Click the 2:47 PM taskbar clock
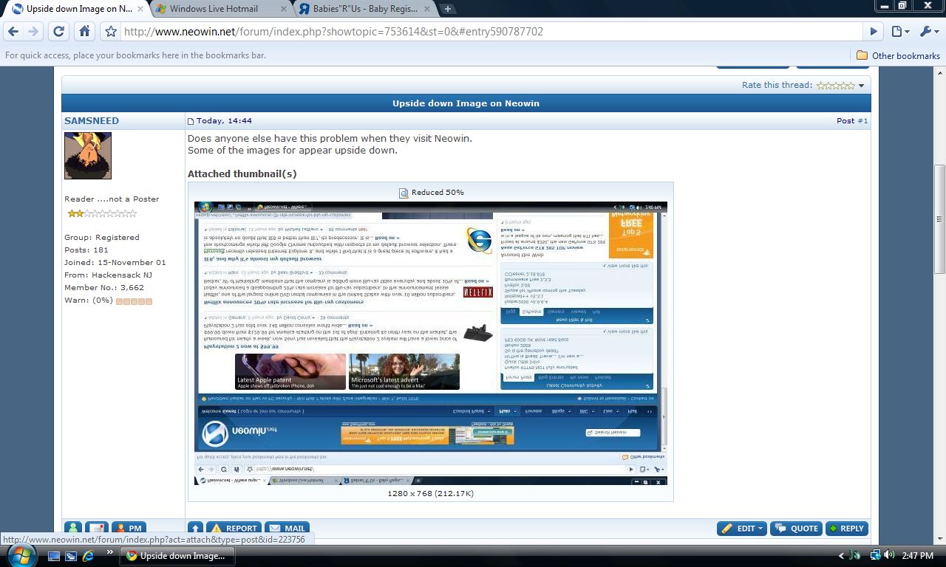The height and width of the screenshot is (567, 946). coord(917,555)
